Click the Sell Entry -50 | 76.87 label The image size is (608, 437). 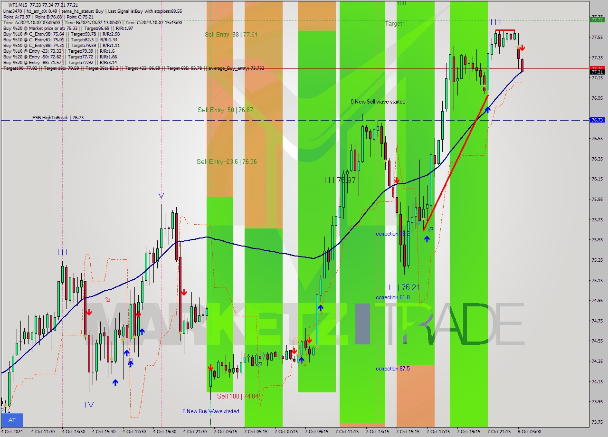click(225, 110)
